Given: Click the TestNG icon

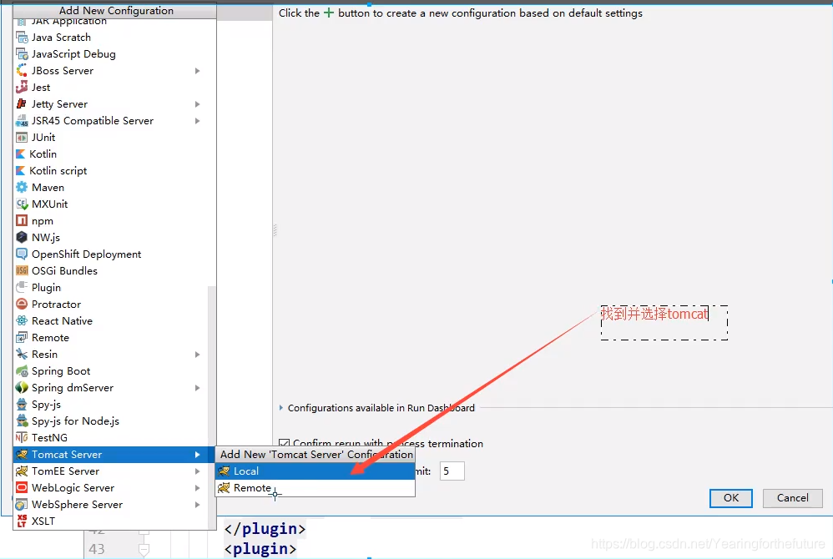Looking at the screenshot, I should [22, 437].
